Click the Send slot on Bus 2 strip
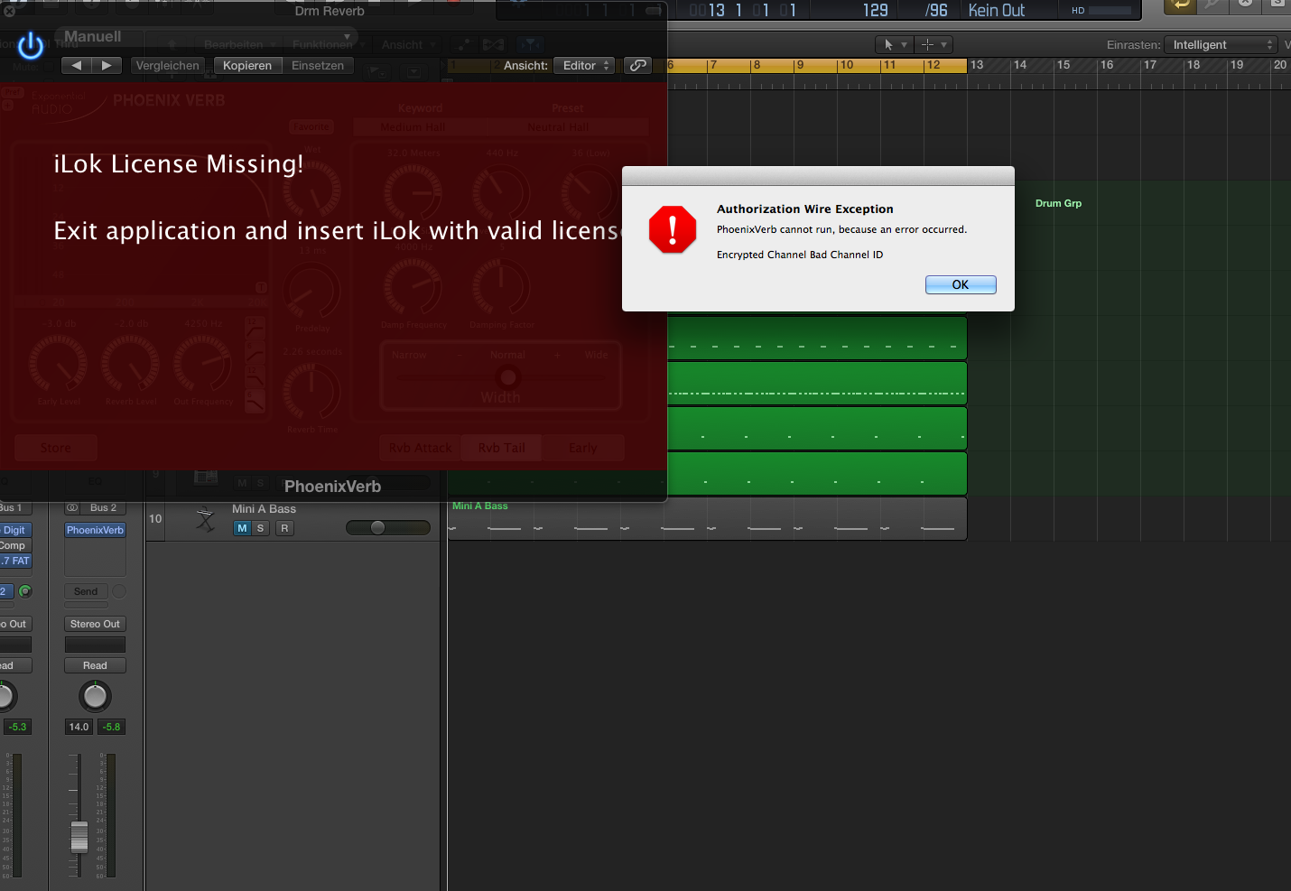The image size is (1291, 891). pyautogui.click(x=86, y=591)
